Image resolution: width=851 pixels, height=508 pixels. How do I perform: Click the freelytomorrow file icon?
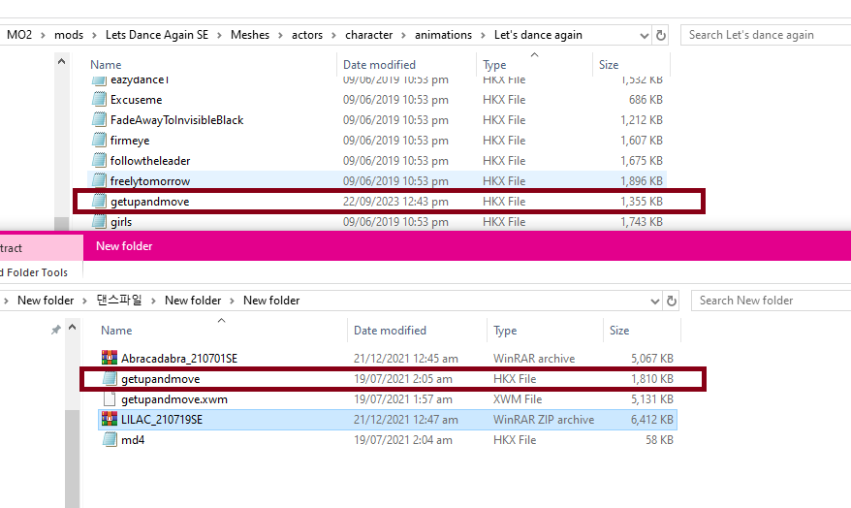[x=99, y=180]
